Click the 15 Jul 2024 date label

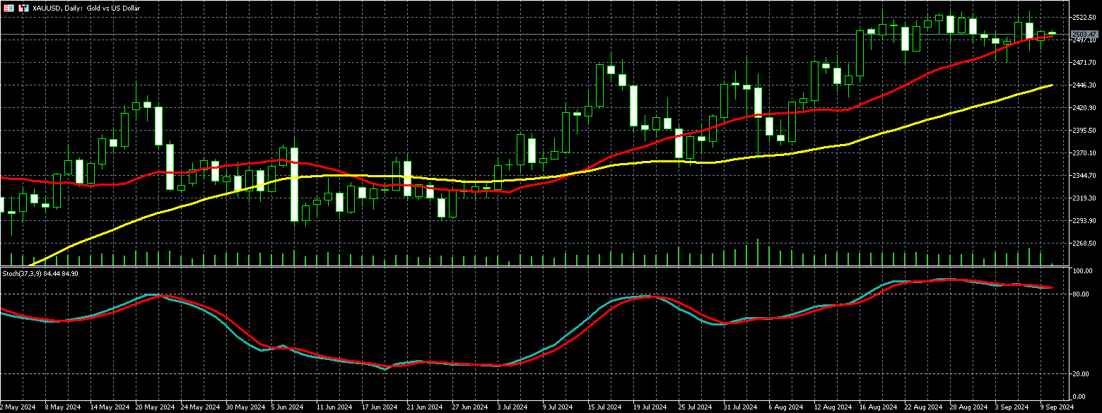(x=604, y=407)
